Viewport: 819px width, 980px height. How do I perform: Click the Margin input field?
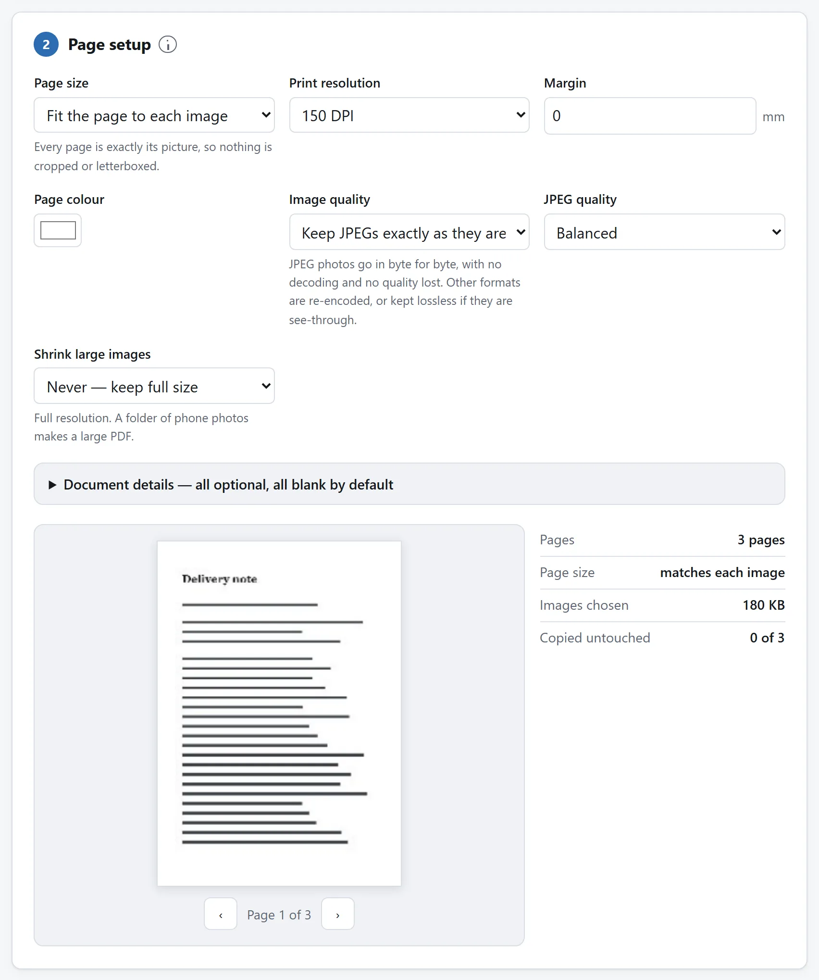(x=650, y=116)
